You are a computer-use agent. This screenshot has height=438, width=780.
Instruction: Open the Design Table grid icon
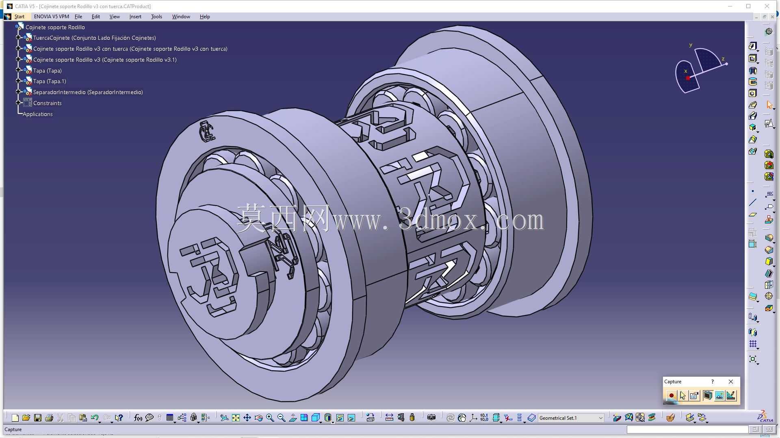170,418
